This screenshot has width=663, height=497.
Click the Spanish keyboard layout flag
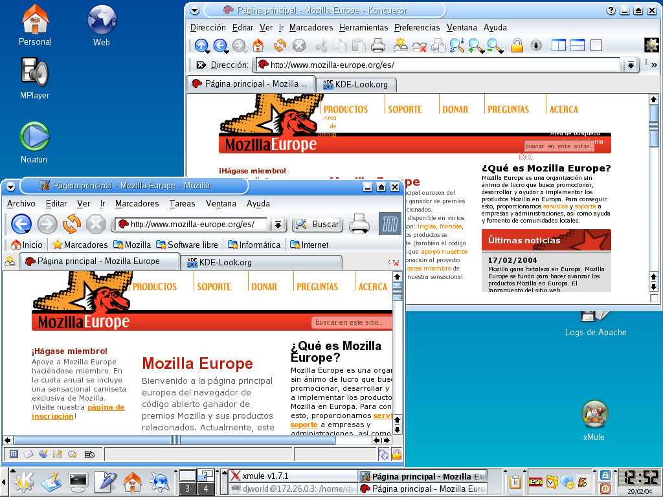click(x=535, y=481)
